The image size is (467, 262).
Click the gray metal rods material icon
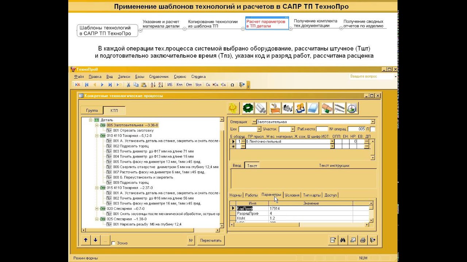260,108
